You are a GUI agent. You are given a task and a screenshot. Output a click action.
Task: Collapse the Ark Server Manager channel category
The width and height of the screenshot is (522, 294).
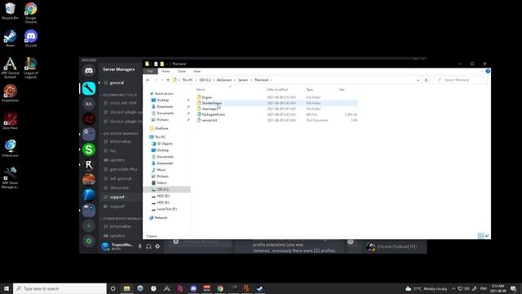[120, 134]
